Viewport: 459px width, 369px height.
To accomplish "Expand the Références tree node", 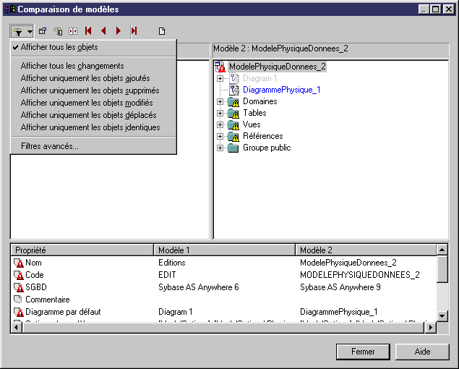I will tap(220, 137).
